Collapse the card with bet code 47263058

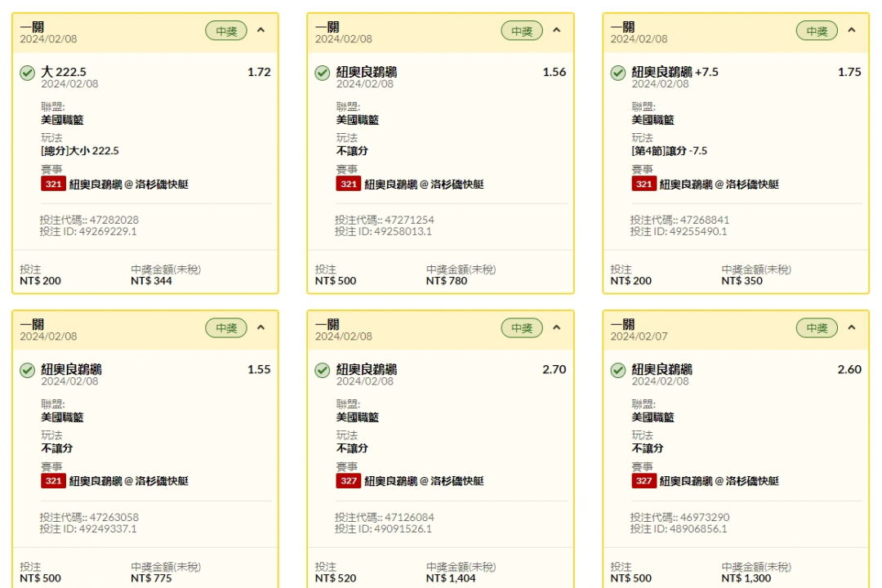[261, 327]
